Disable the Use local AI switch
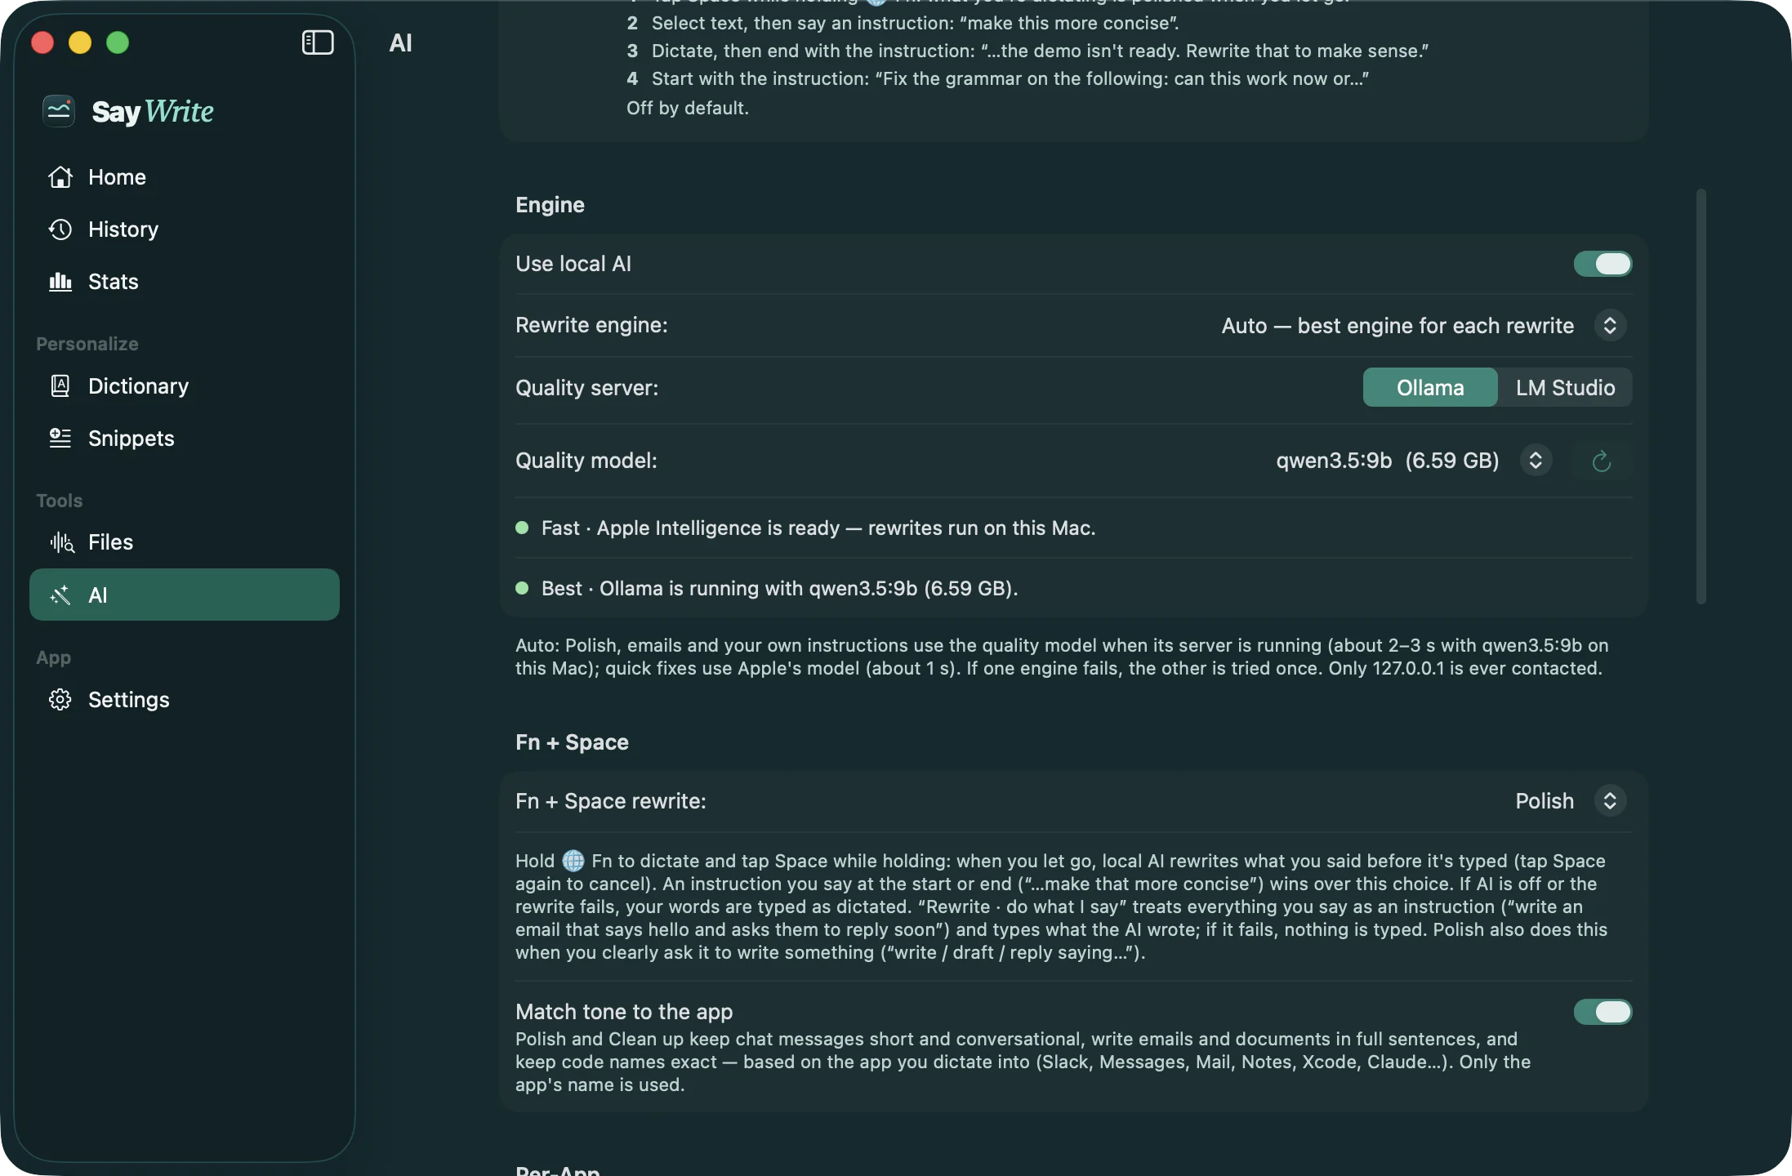Screen dimensions: 1792x1176 click(x=1603, y=264)
